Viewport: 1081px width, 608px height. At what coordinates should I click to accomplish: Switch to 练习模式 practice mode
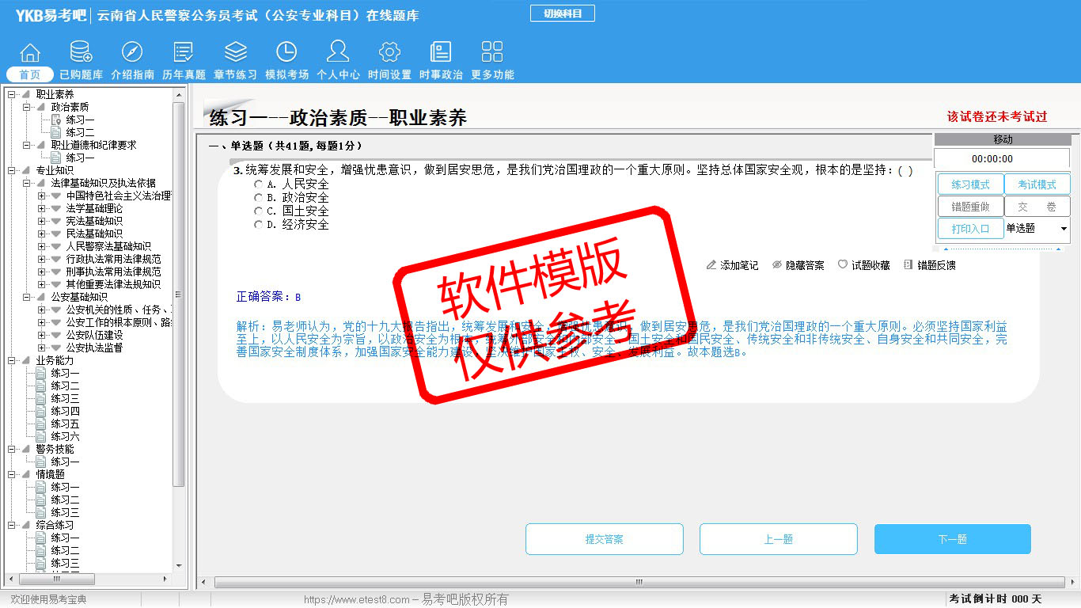[970, 184]
